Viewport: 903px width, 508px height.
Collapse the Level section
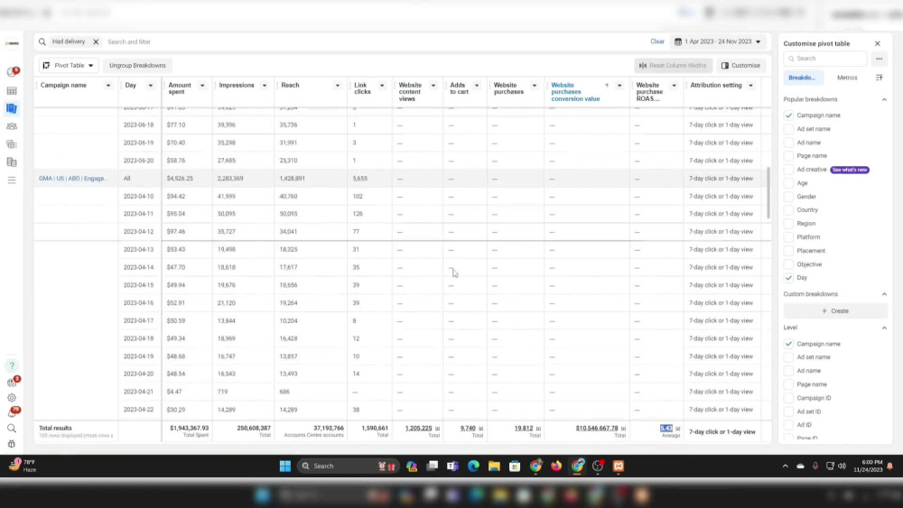884,328
